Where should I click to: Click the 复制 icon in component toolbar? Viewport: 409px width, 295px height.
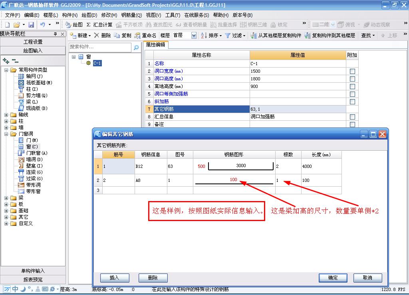point(117,35)
